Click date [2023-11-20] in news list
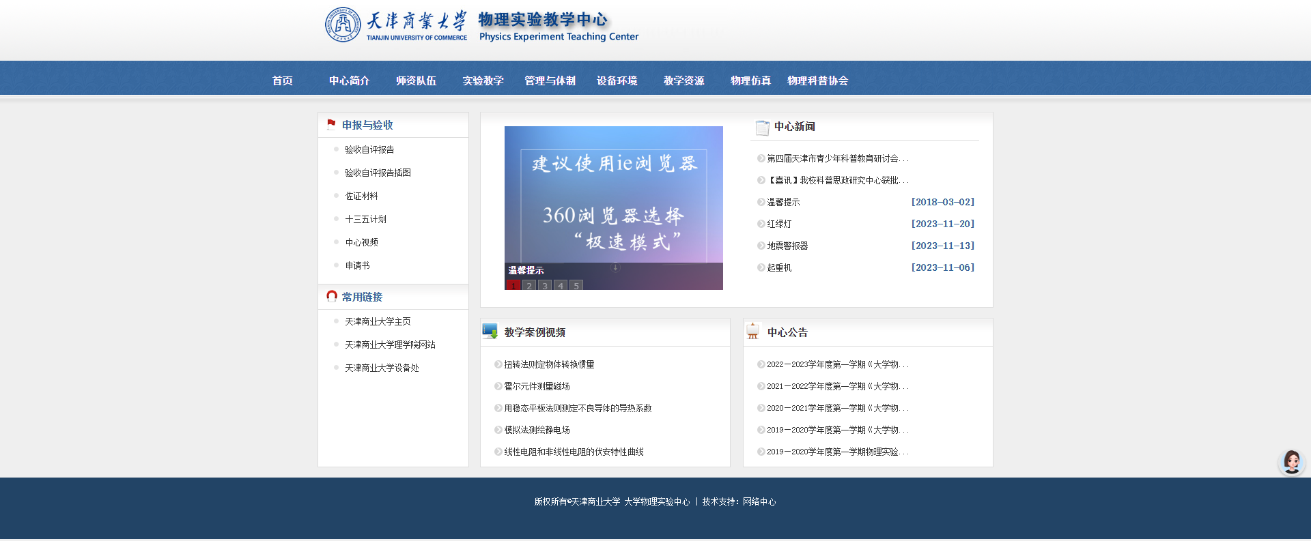The image size is (1311, 541). coord(943,224)
